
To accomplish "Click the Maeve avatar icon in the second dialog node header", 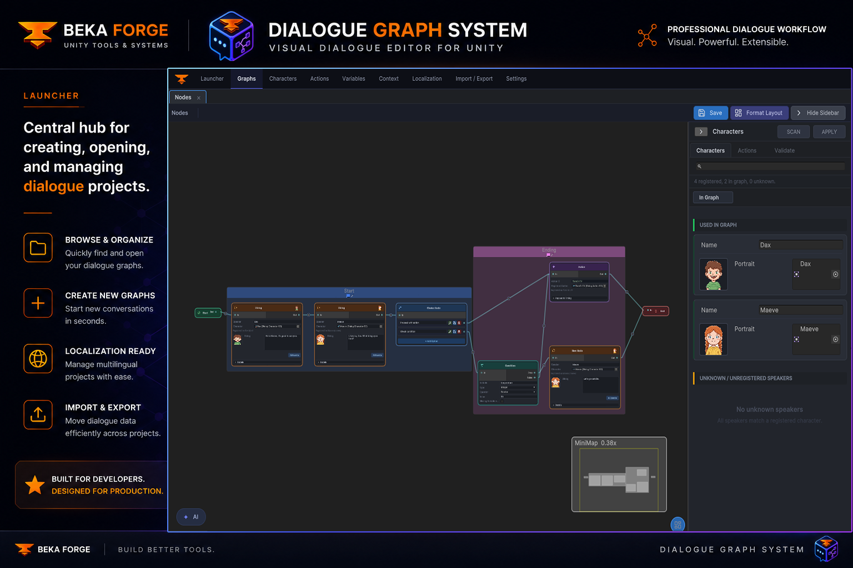I will pyautogui.click(x=380, y=308).
